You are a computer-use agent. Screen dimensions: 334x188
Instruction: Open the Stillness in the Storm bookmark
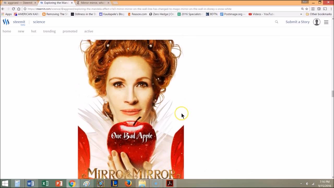(x=84, y=14)
